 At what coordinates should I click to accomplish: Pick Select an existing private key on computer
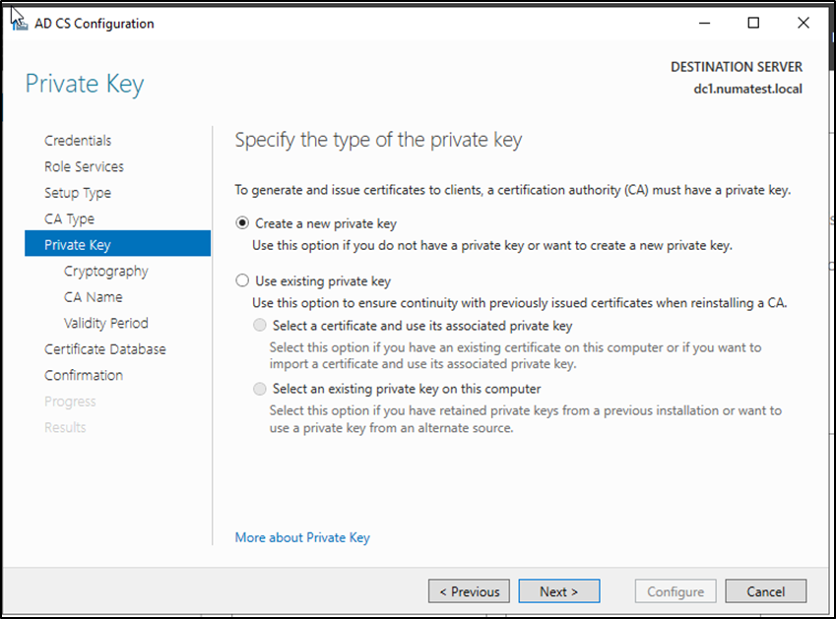pyautogui.click(x=260, y=389)
